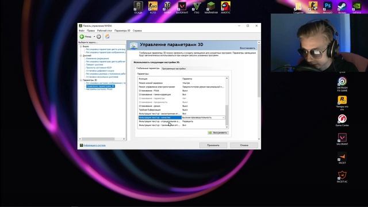The image size is (368, 207).
Task: Open the Правка menu
Action: pyautogui.click(x=91, y=30)
